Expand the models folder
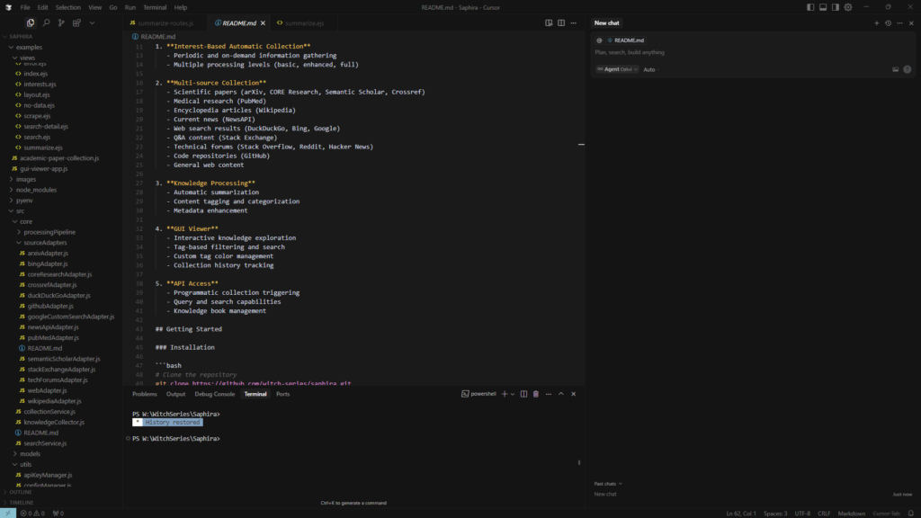This screenshot has width=921, height=518. point(30,454)
